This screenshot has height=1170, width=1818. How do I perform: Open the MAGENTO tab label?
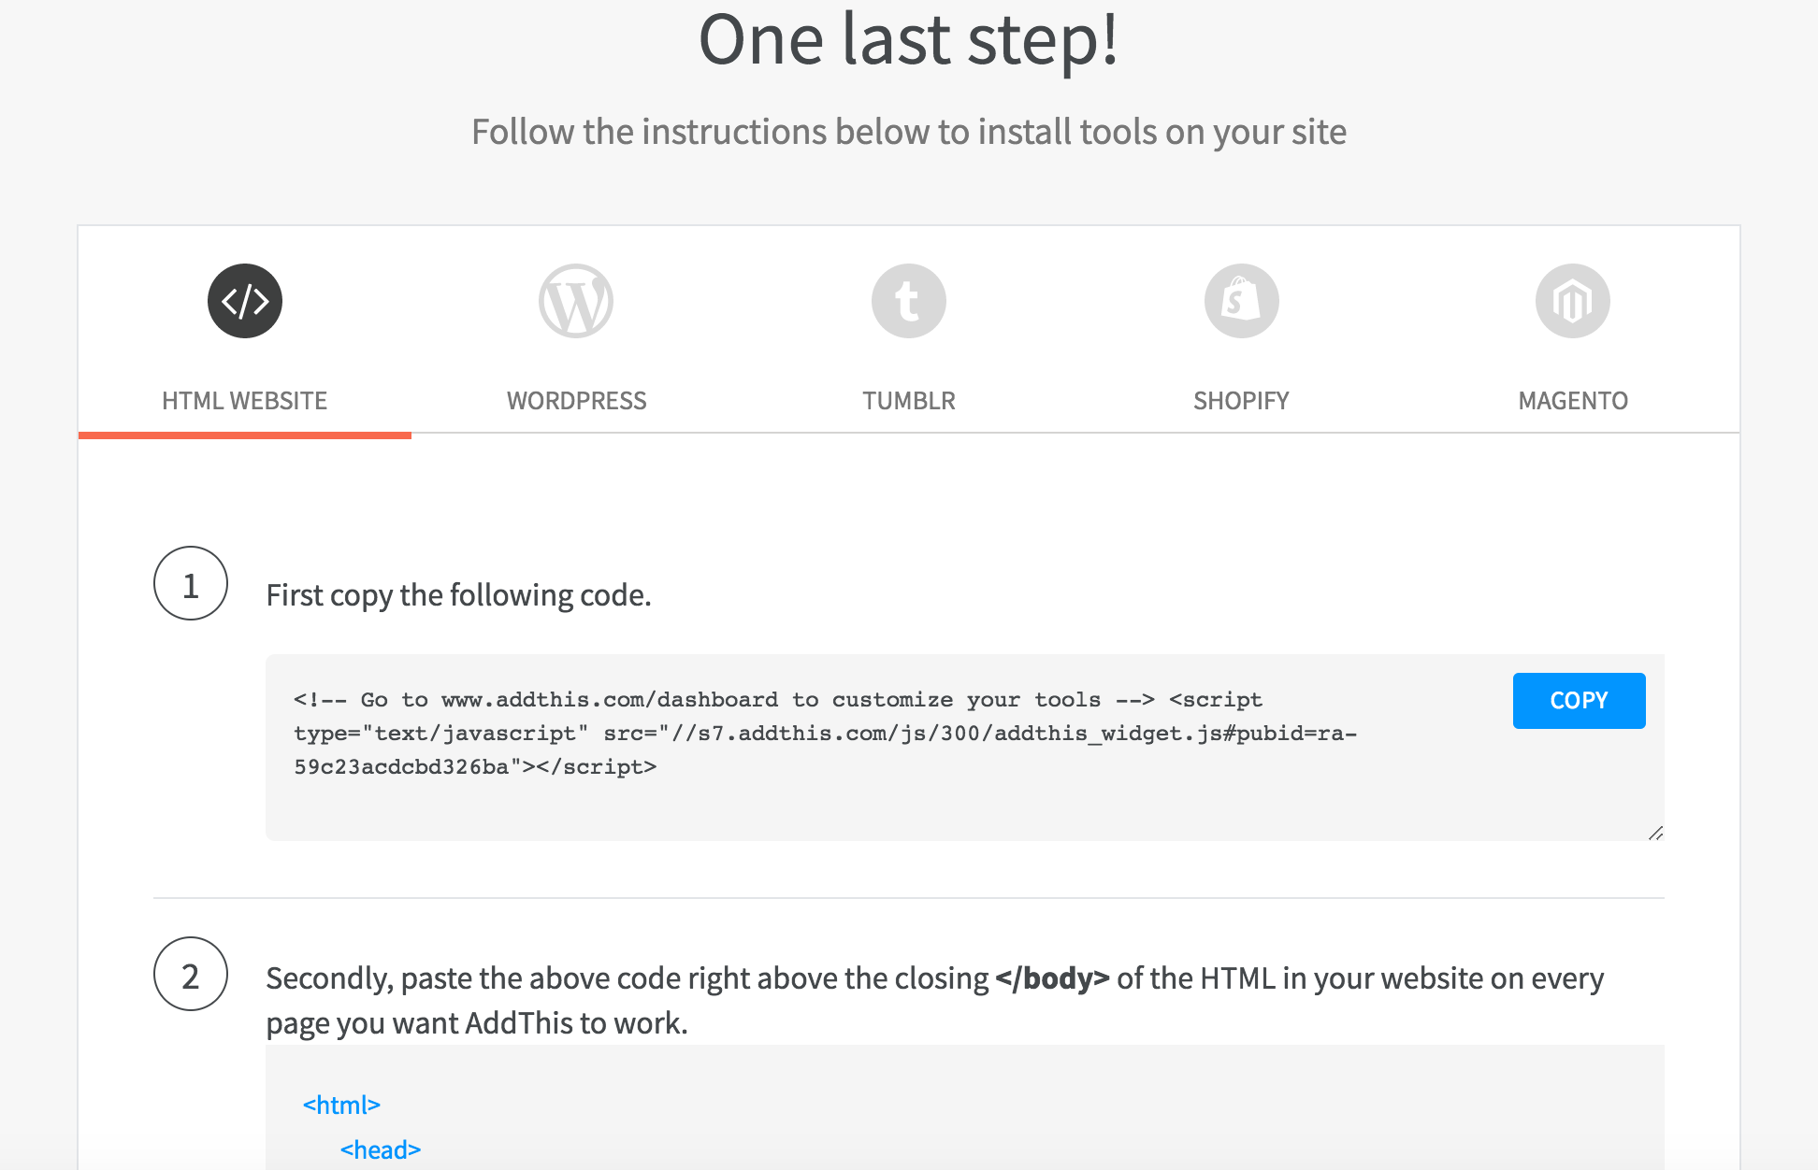coord(1573,401)
